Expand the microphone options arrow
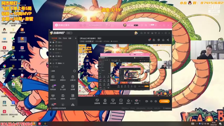Screen dimensions: 224x126 tap(132, 101)
